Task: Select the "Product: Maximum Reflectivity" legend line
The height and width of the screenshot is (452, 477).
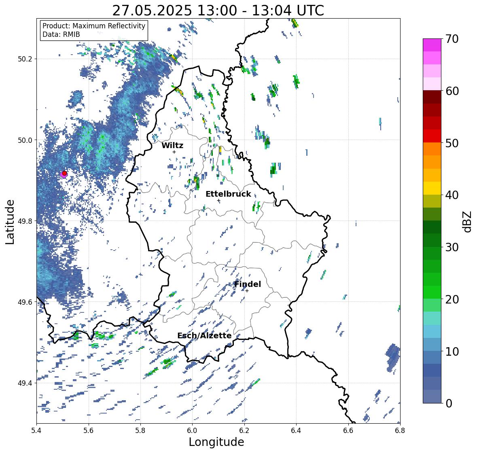Action: pyautogui.click(x=94, y=26)
